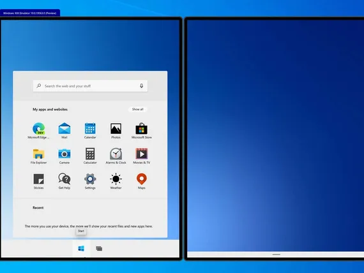Open the Photos app
The height and width of the screenshot is (273, 364).
pyautogui.click(x=116, y=131)
